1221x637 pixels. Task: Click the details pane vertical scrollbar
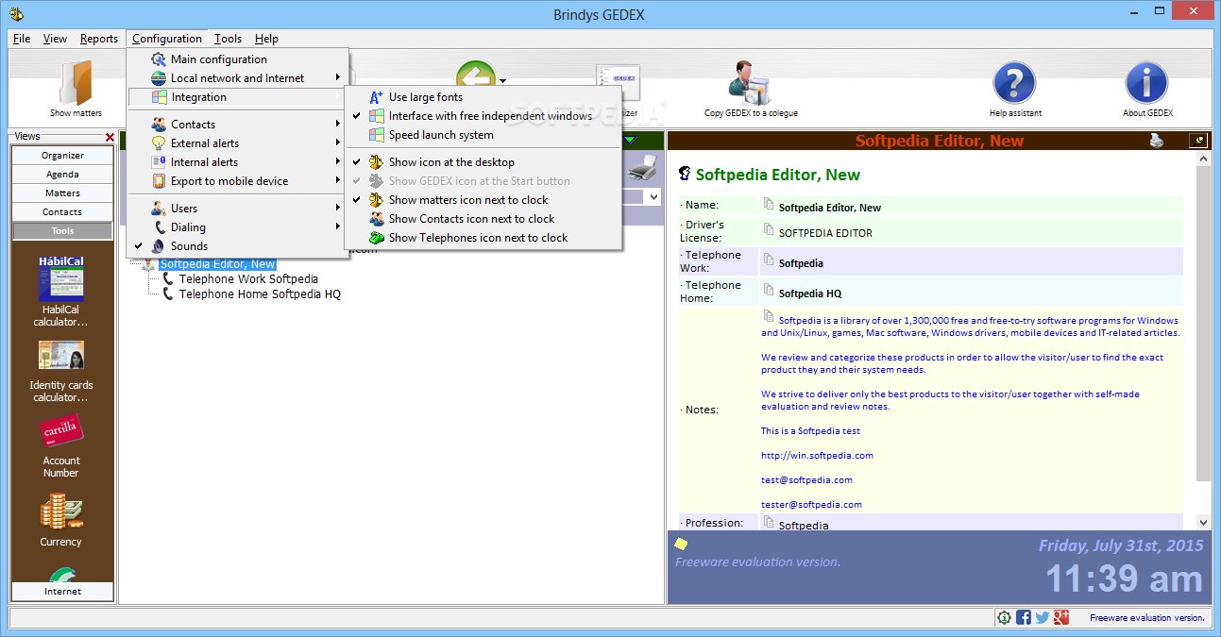click(x=1203, y=323)
